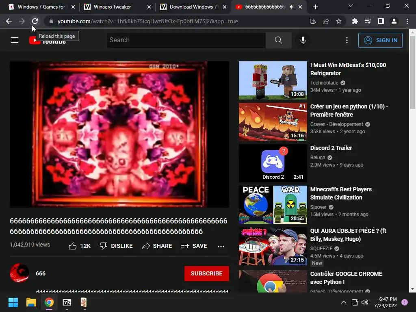The height and width of the screenshot is (312, 416).
Task: Click the page vertical scrollbar thumb
Action: (x=412, y=72)
